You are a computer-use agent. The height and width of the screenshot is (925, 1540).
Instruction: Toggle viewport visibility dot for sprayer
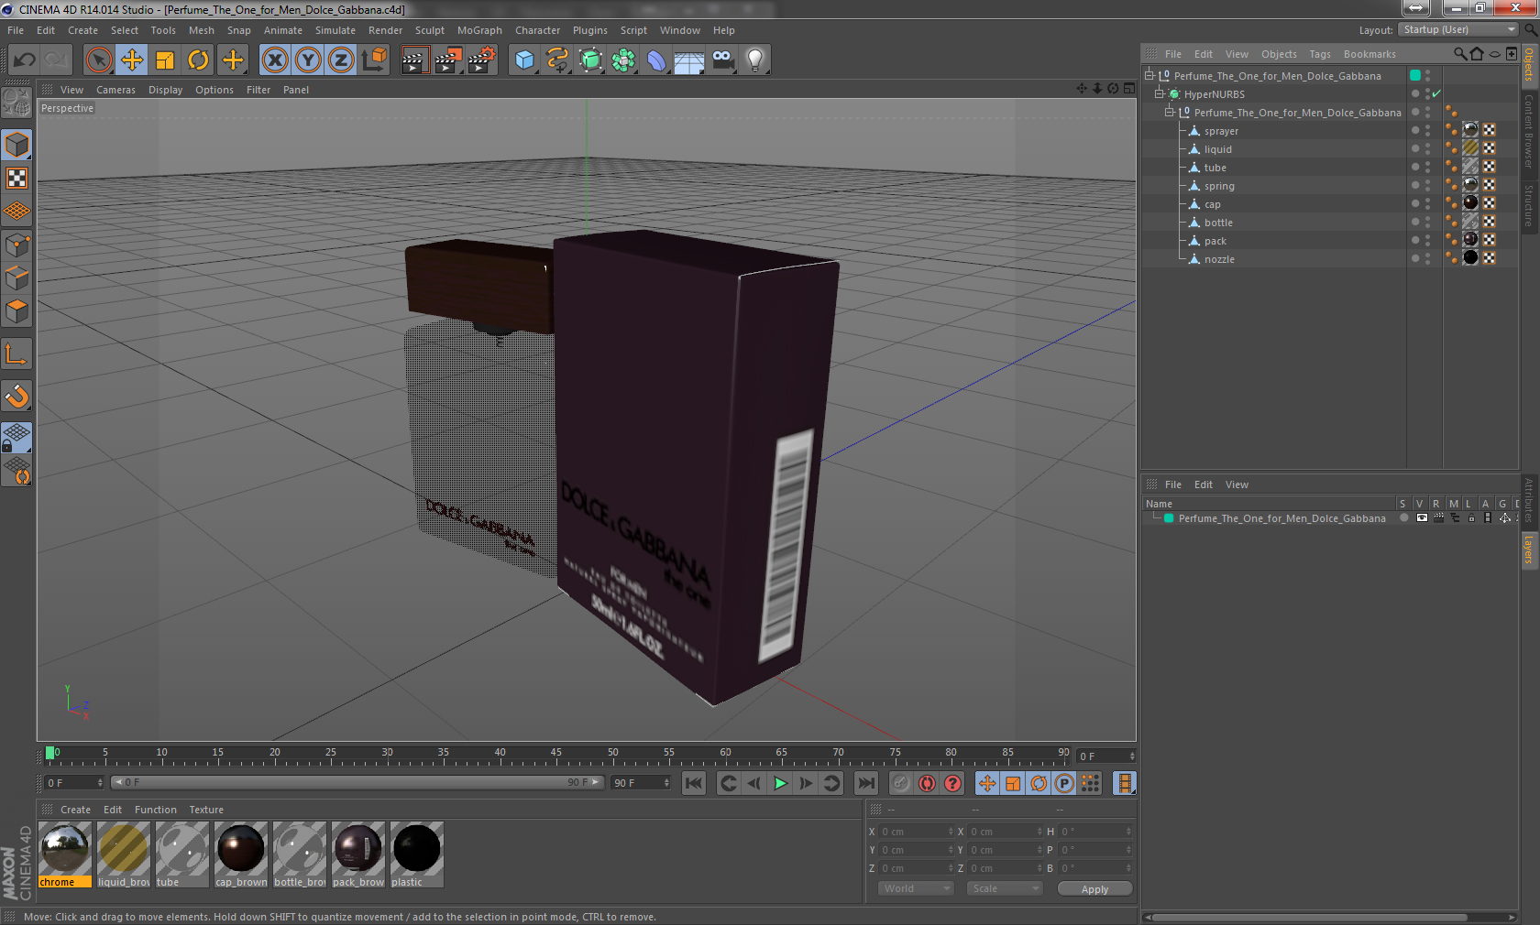pyautogui.click(x=1427, y=127)
